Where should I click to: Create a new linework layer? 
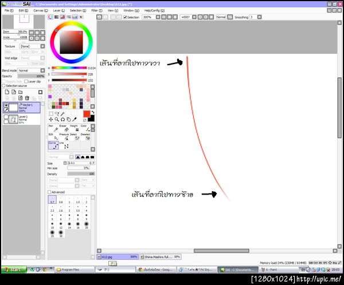coord(14,92)
